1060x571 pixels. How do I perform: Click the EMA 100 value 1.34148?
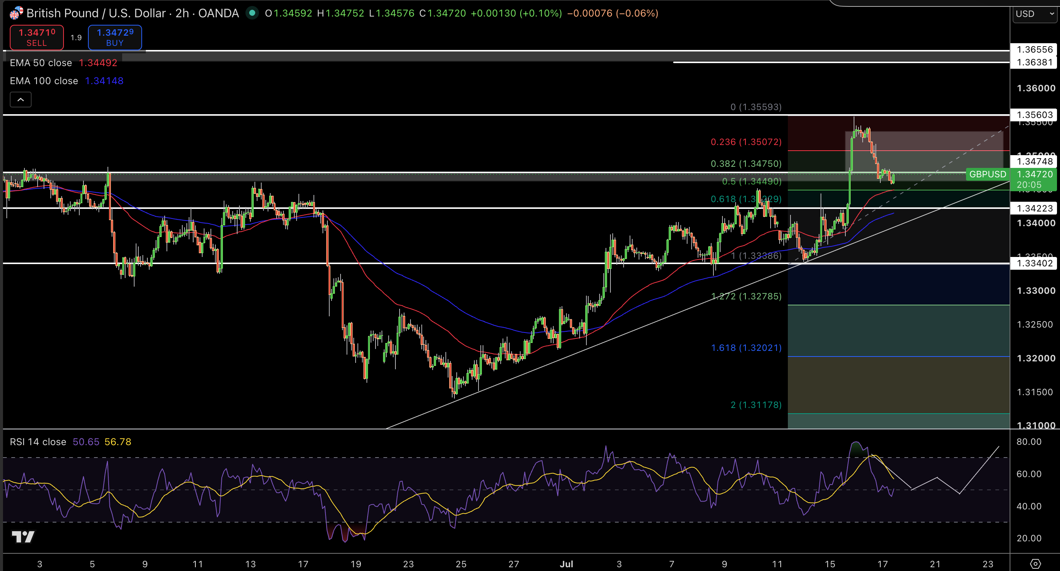104,81
